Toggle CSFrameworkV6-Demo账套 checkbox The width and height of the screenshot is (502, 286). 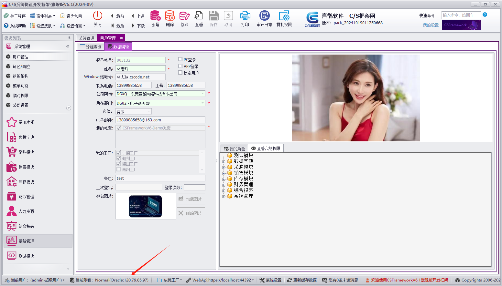click(119, 128)
